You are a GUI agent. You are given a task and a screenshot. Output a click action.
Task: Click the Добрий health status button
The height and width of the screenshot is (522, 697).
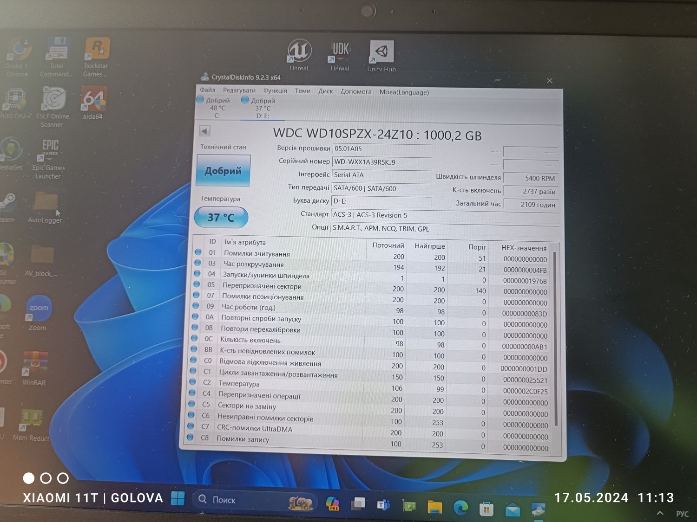click(223, 170)
